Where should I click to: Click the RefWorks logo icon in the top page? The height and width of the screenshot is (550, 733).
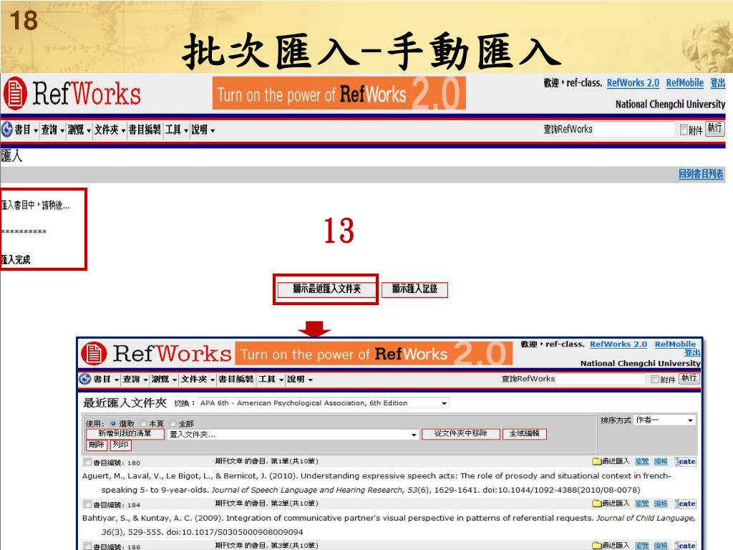point(15,93)
